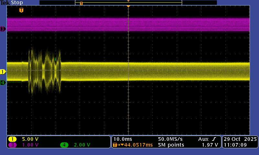The height and width of the screenshot is (155, 259).
Task: Open the 5M points record length setting
Action: tap(171, 145)
